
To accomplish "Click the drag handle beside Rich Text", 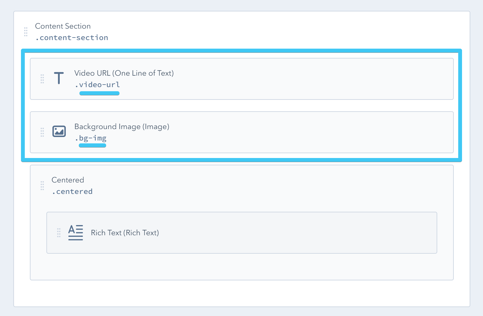I will (59, 233).
